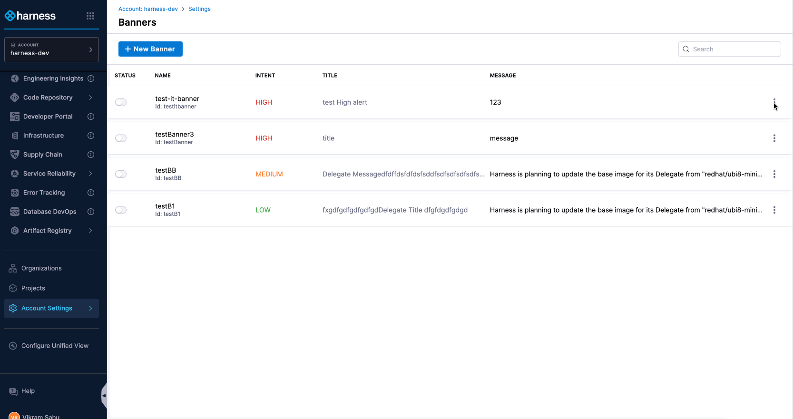This screenshot has width=793, height=419.
Task: Enable the test-it-banner status toggle
Action: tap(121, 102)
